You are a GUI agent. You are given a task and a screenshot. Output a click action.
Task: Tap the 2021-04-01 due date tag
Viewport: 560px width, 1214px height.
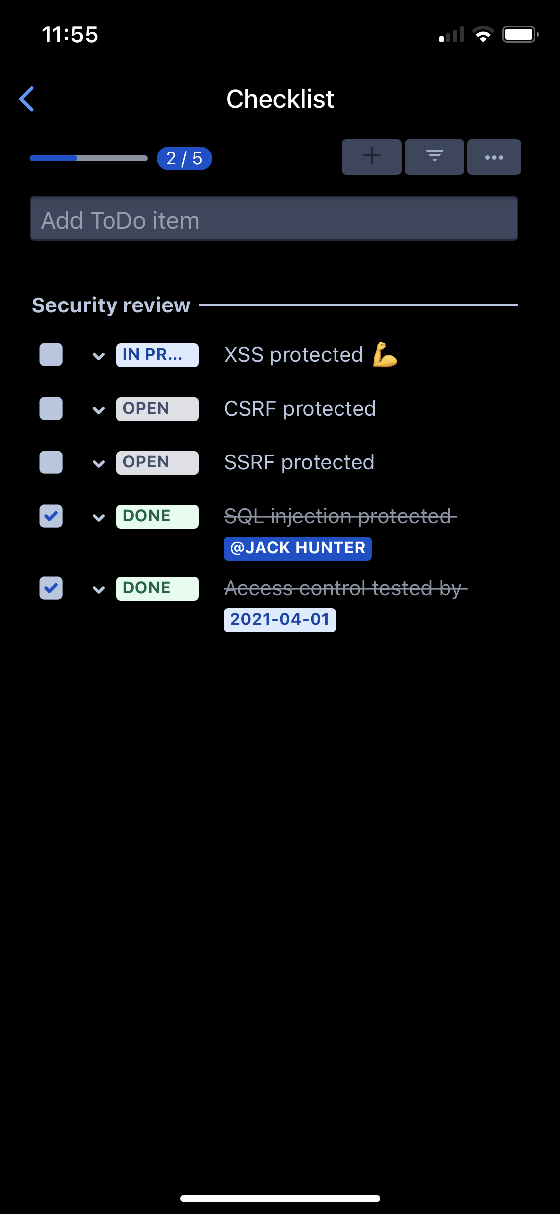coord(280,620)
